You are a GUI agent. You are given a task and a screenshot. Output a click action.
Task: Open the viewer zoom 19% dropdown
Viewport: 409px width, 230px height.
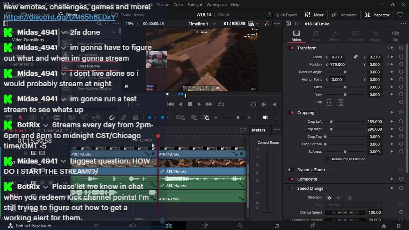coord(138,24)
